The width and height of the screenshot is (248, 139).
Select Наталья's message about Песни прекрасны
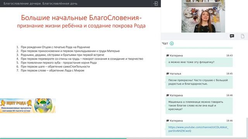199,82
